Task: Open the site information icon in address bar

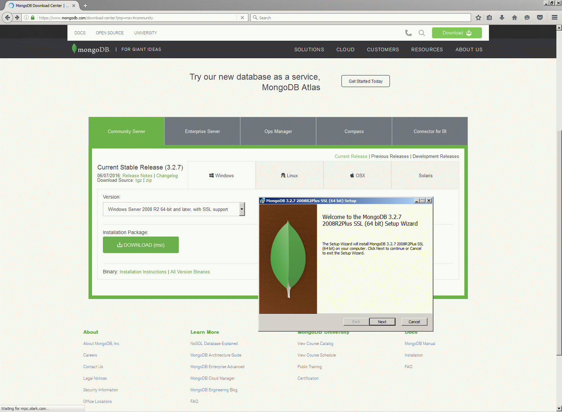Action: pyautogui.click(x=26, y=18)
